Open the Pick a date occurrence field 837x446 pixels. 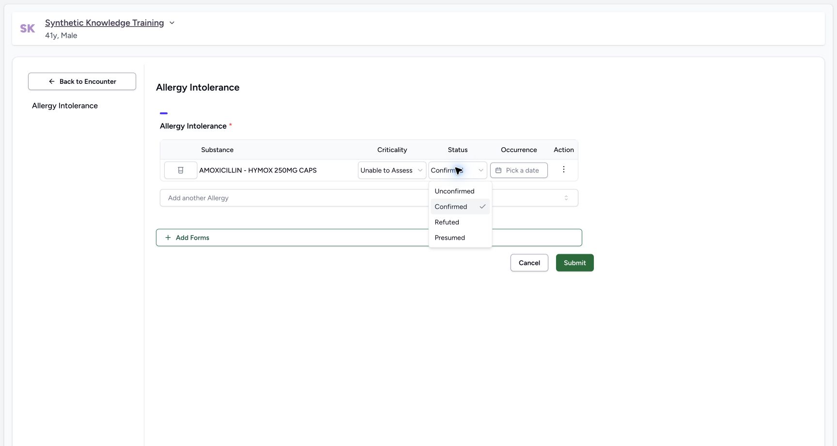(519, 170)
